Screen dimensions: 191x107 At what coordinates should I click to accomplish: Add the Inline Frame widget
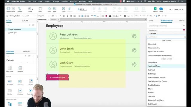pyautogui.click(x=10, y=69)
